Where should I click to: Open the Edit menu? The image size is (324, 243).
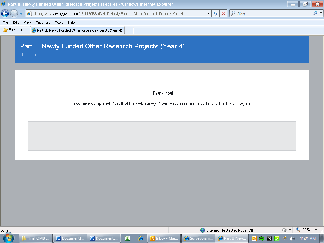(x=16, y=22)
